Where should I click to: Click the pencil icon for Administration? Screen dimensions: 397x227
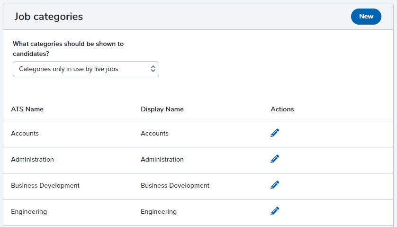click(275, 159)
